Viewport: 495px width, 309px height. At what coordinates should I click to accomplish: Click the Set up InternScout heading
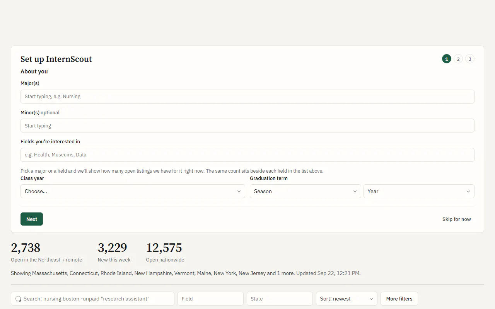coord(56,59)
